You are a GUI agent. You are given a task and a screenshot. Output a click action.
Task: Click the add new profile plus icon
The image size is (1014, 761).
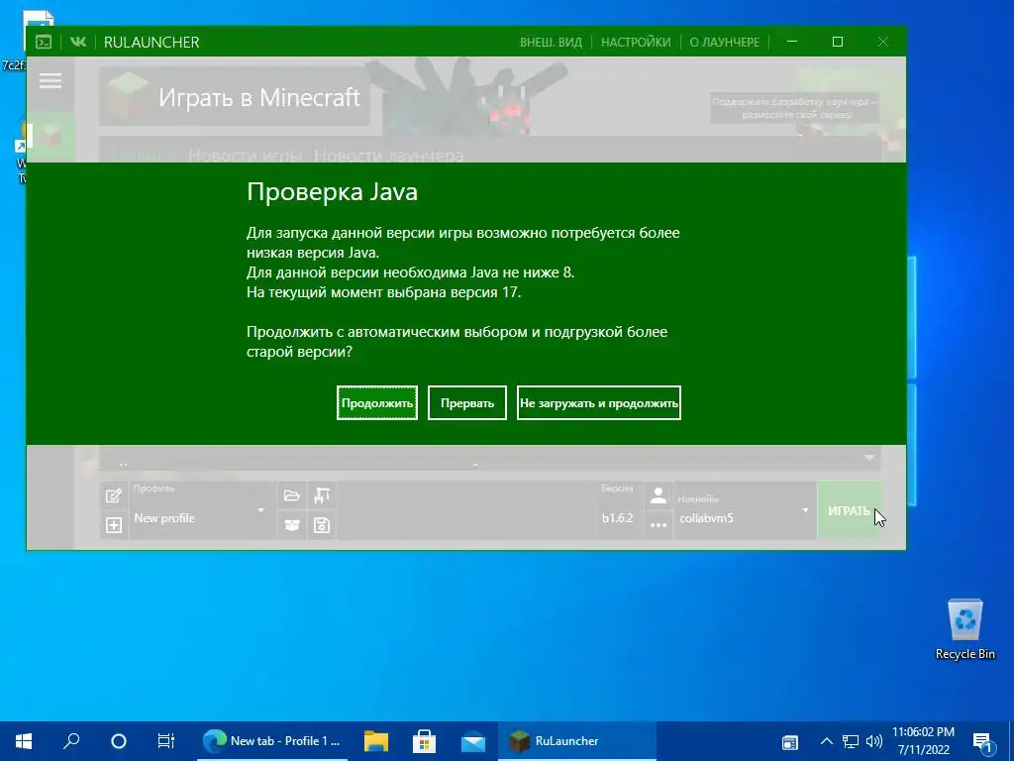coord(113,525)
